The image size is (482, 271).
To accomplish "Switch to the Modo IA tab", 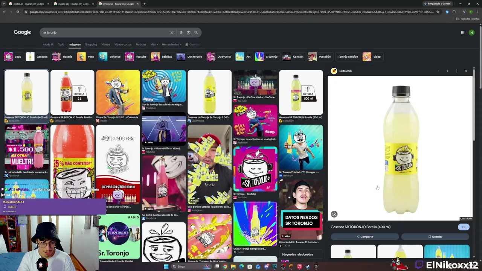I will (48, 44).
